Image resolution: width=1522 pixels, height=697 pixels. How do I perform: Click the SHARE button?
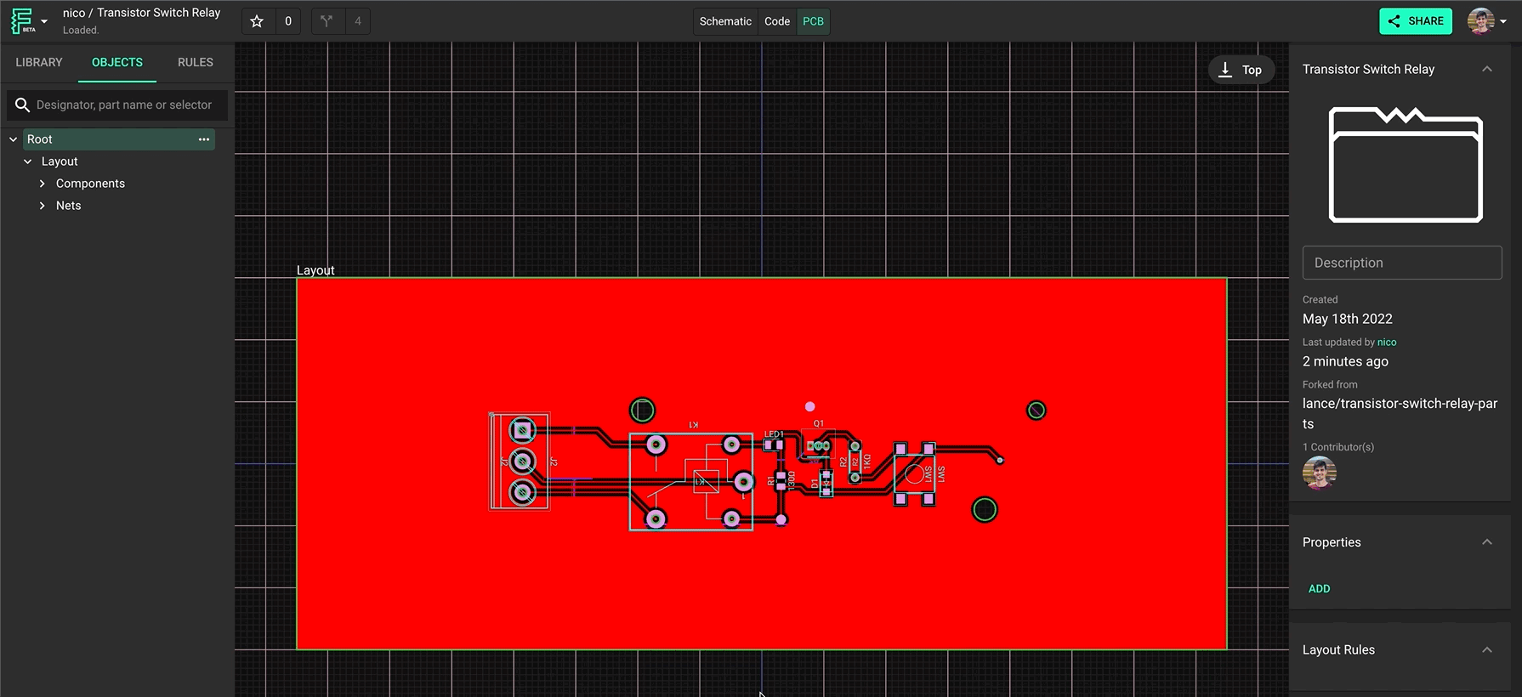tap(1416, 21)
